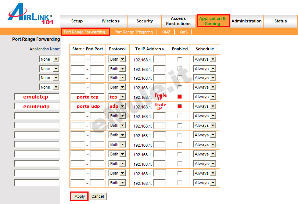The image size is (298, 204).
Task: Open the QoS submenu
Action: tap(184, 32)
